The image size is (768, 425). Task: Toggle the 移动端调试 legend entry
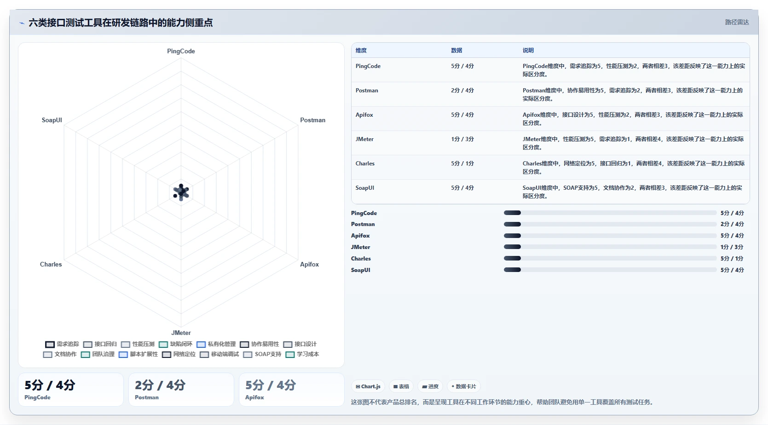point(219,354)
